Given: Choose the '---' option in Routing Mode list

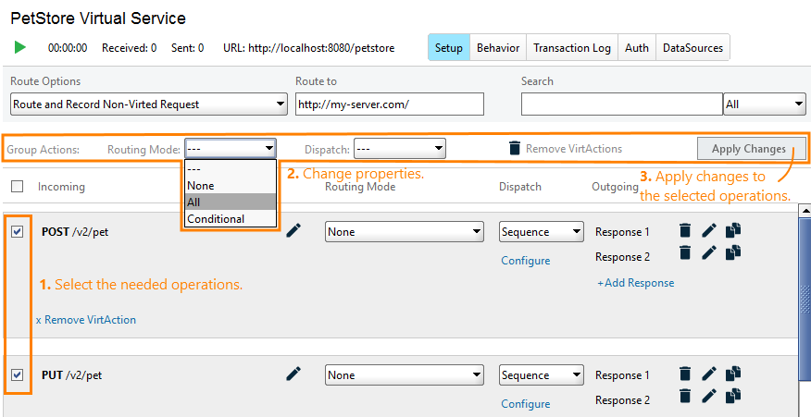Looking at the screenshot, I should tap(231, 169).
